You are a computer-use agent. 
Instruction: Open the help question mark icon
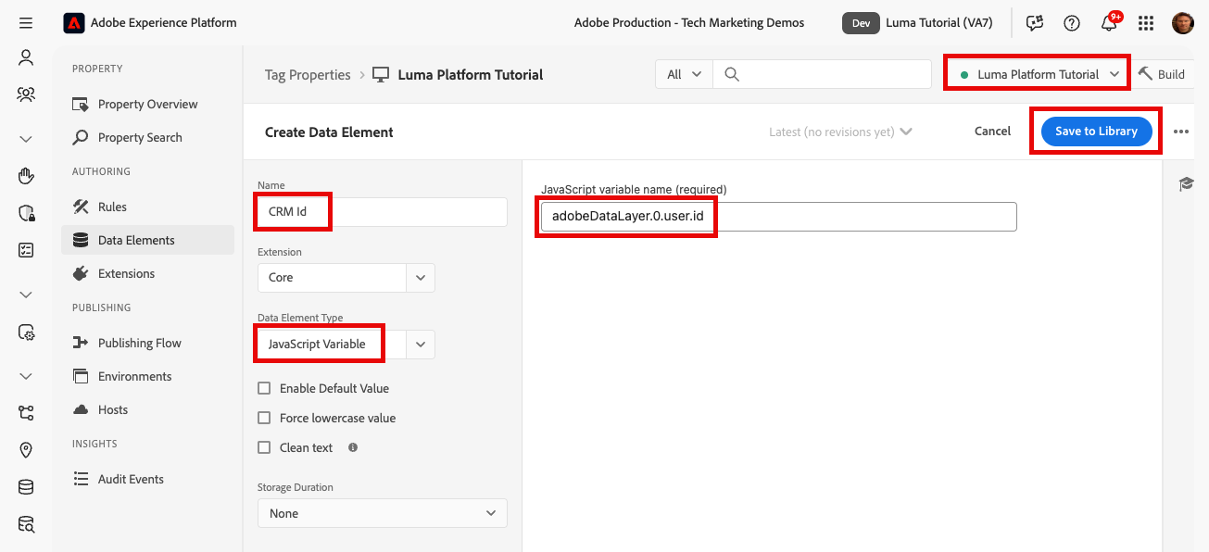pos(1072,23)
